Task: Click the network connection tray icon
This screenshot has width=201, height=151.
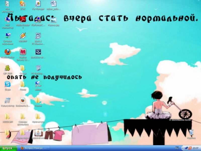Action: tap(186, 148)
